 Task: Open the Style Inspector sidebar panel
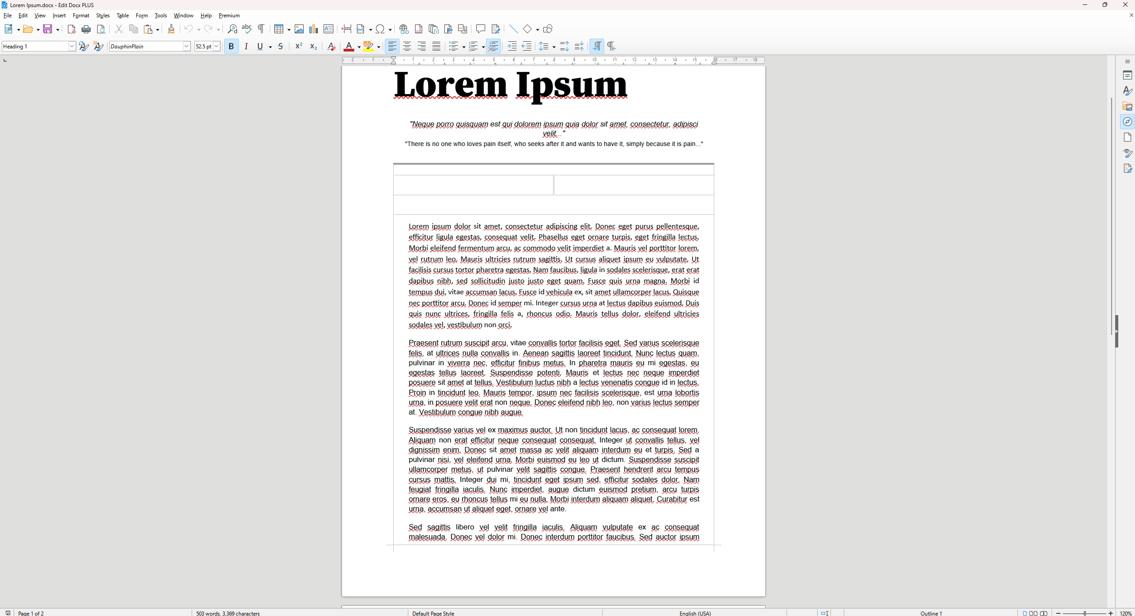pos(1127,153)
